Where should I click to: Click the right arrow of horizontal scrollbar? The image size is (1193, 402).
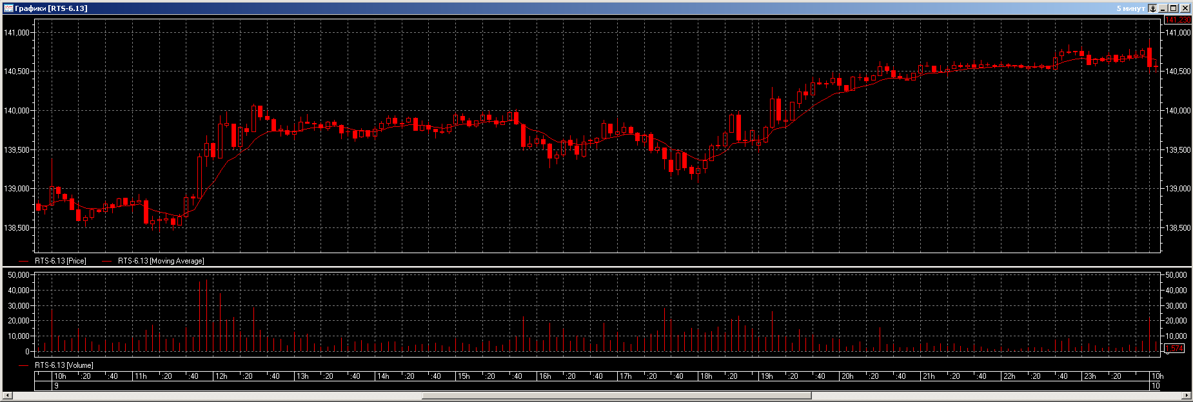click(1187, 395)
